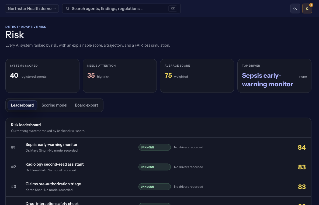Expand the Northstar Health demo dropdown
Viewport: 319px width, 205px height.
(x=32, y=9)
